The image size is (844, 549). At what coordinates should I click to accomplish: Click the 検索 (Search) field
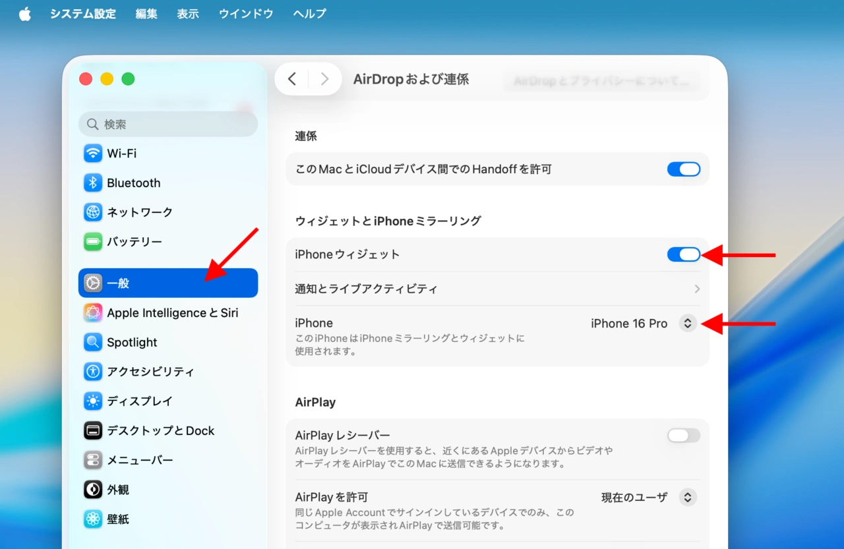pyautogui.click(x=168, y=124)
